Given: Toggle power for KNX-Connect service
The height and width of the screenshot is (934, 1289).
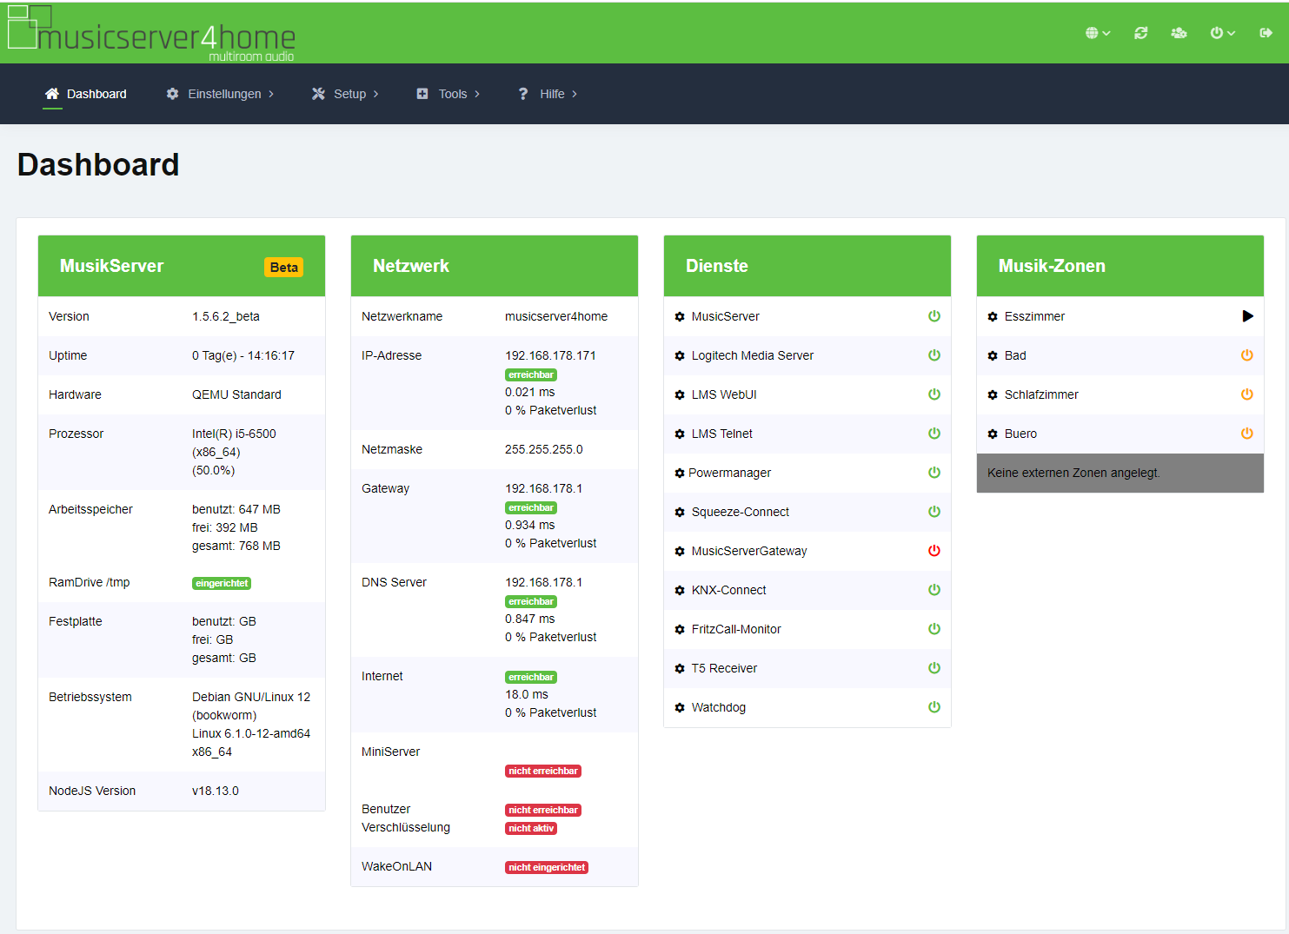Looking at the screenshot, I should (x=934, y=590).
